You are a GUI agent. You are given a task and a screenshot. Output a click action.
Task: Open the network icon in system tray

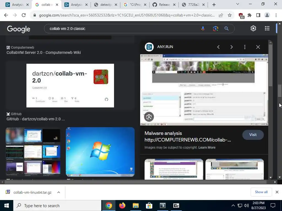(x=240, y=206)
